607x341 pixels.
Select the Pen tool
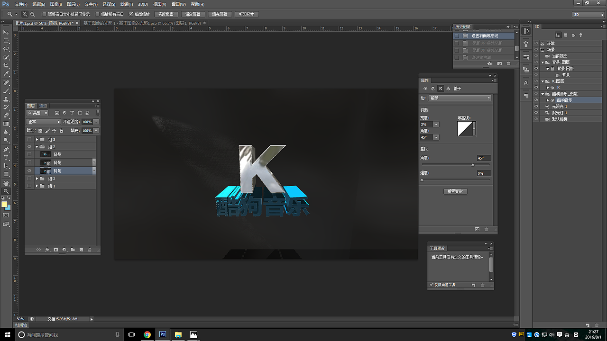click(x=6, y=149)
